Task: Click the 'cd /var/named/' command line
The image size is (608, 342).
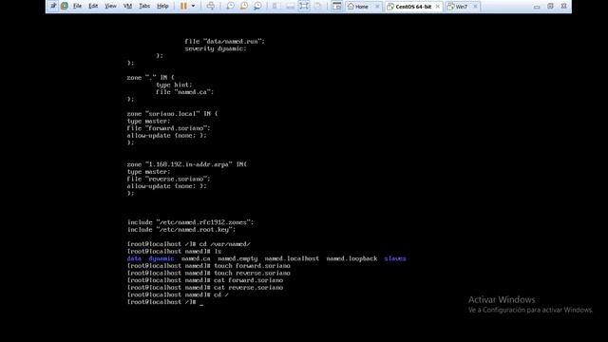Action: click(188, 244)
